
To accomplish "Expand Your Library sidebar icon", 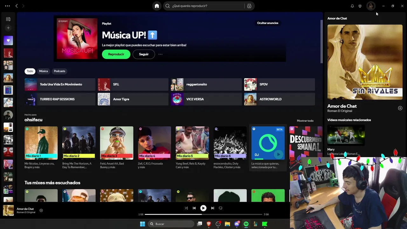I will 8,19.
